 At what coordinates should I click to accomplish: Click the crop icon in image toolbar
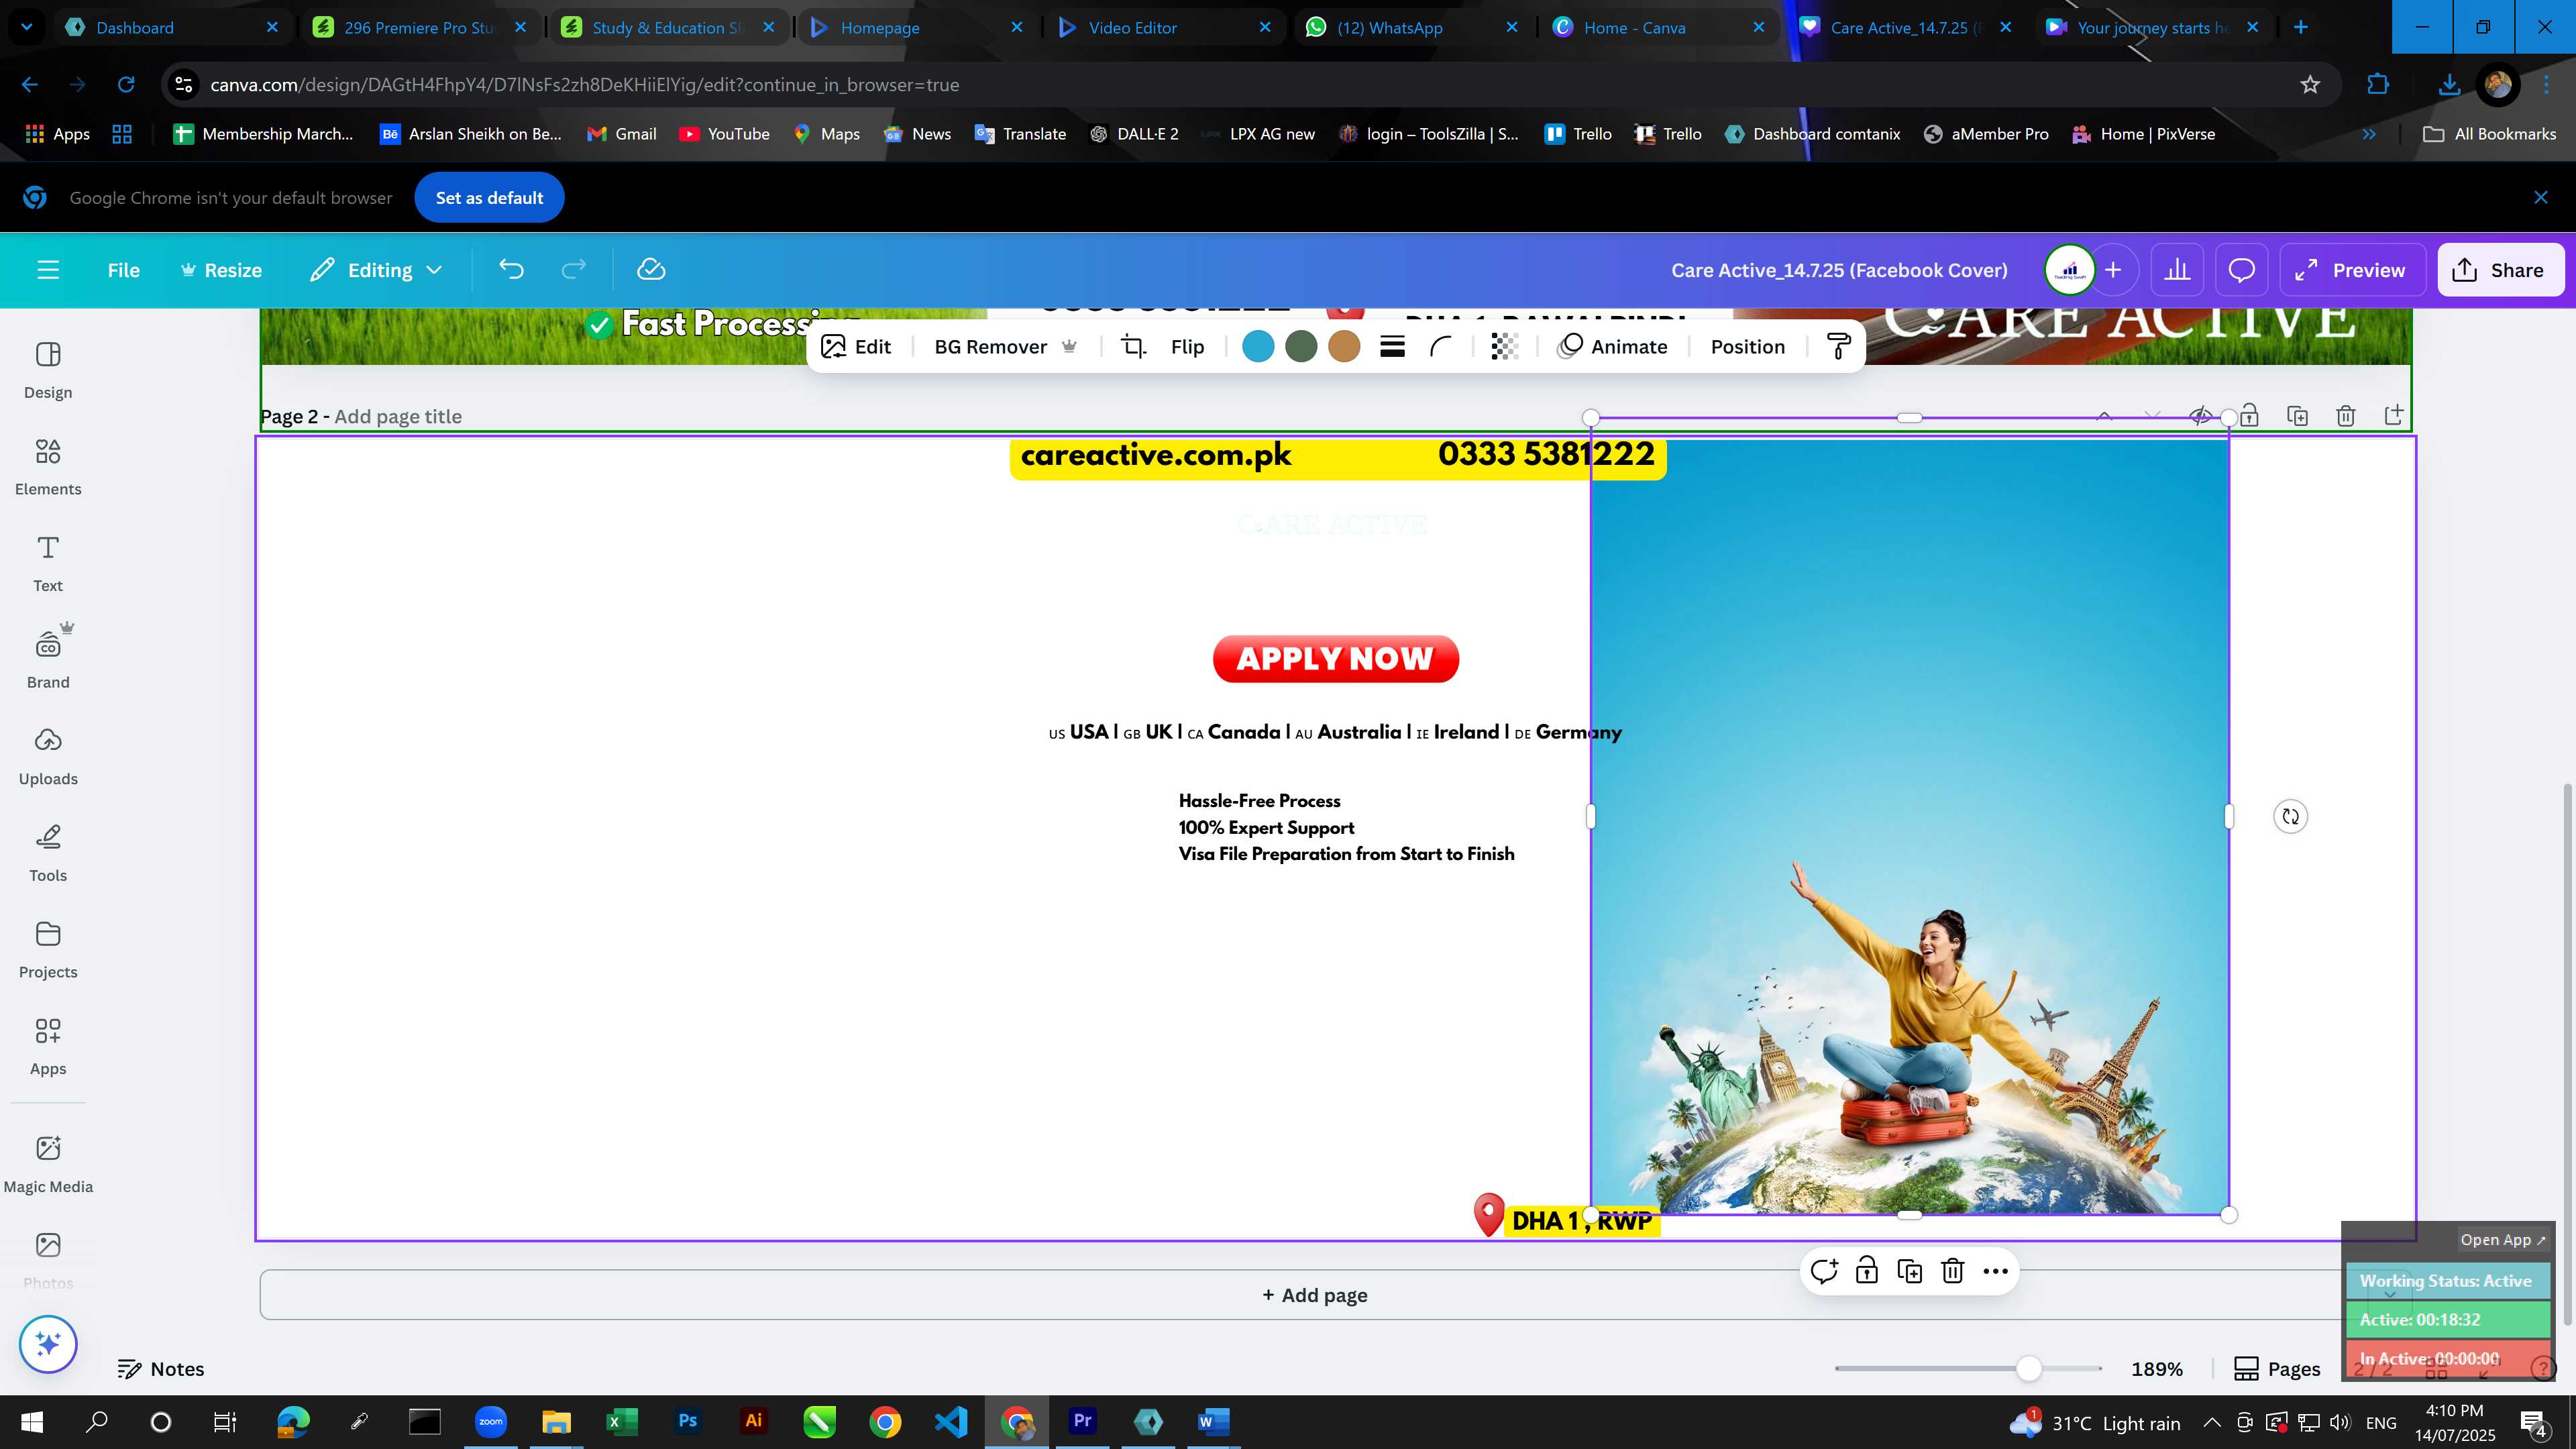(x=1133, y=347)
